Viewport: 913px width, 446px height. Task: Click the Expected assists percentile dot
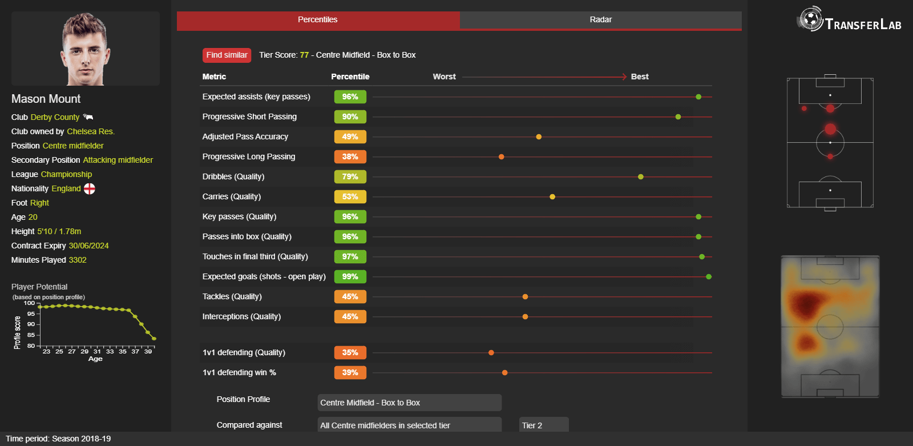point(698,97)
